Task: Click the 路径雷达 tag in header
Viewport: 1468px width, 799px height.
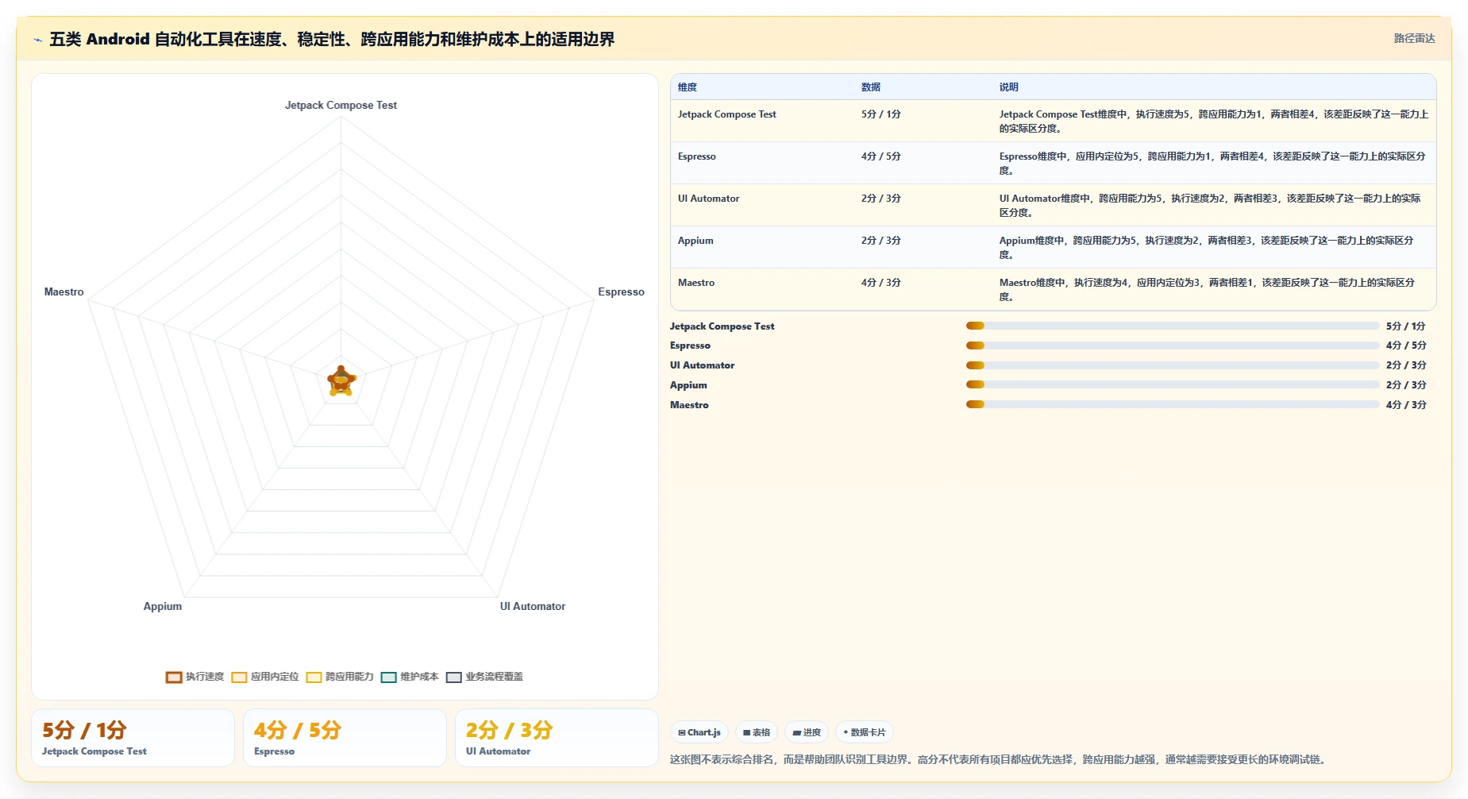Action: [x=1415, y=38]
